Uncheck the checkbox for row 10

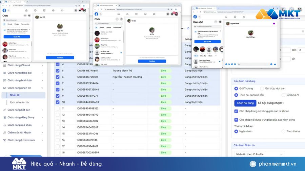pos(58,102)
